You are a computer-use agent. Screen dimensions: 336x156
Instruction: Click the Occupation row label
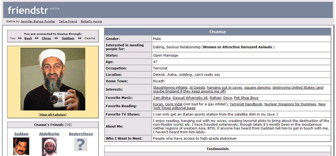pyautogui.click(x=116, y=68)
